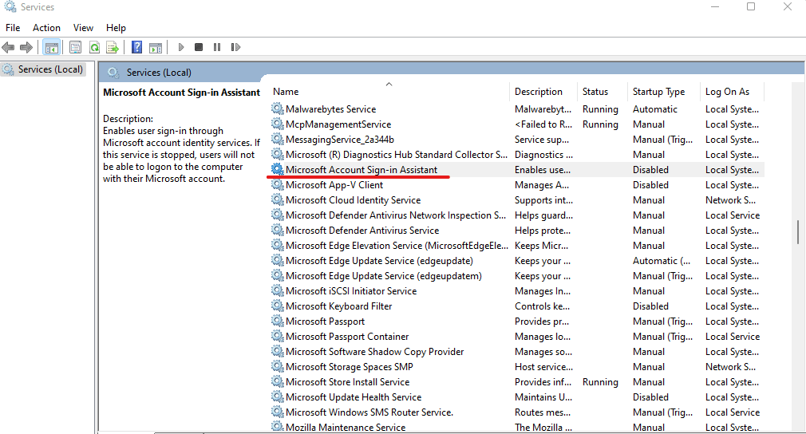The image size is (806, 434).
Task: Click gear icon of Microsoft Update Health Service
Action: 278,397
